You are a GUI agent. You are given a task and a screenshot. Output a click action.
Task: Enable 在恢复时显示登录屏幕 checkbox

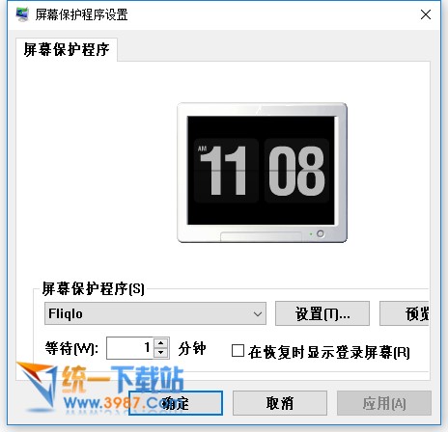(x=238, y=351)
